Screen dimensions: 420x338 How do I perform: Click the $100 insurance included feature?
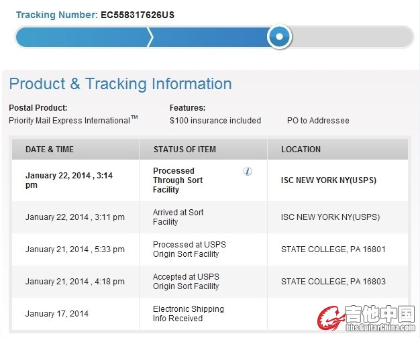pos(215,121)
